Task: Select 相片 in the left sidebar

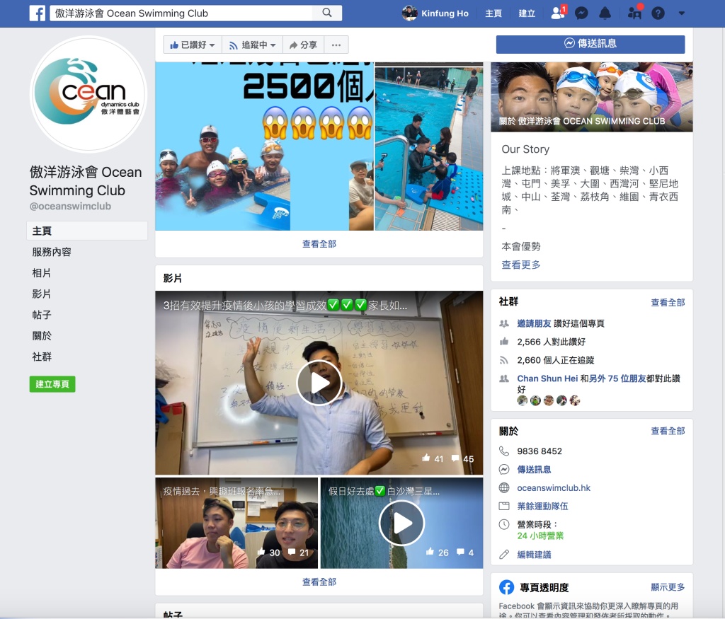Action: 42,273
